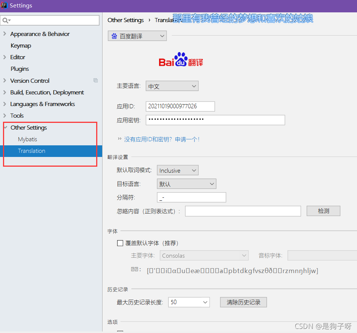This screenshot has width=357, height=333.
Task: Open the 主要字体 Consolas dropdown
Action: (x=204, y=255)
